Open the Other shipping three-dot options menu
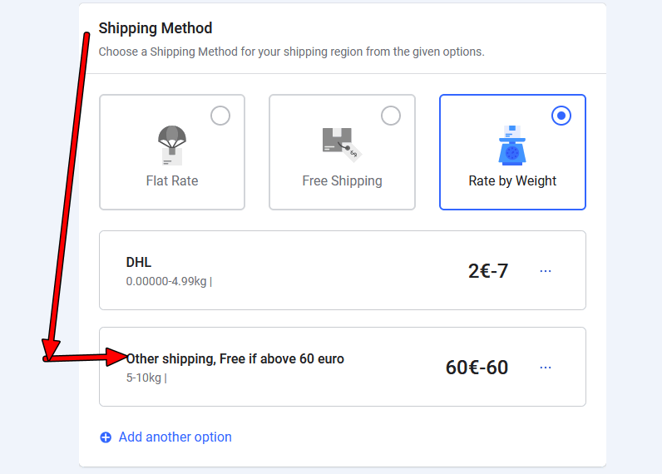 coord(546,368)
